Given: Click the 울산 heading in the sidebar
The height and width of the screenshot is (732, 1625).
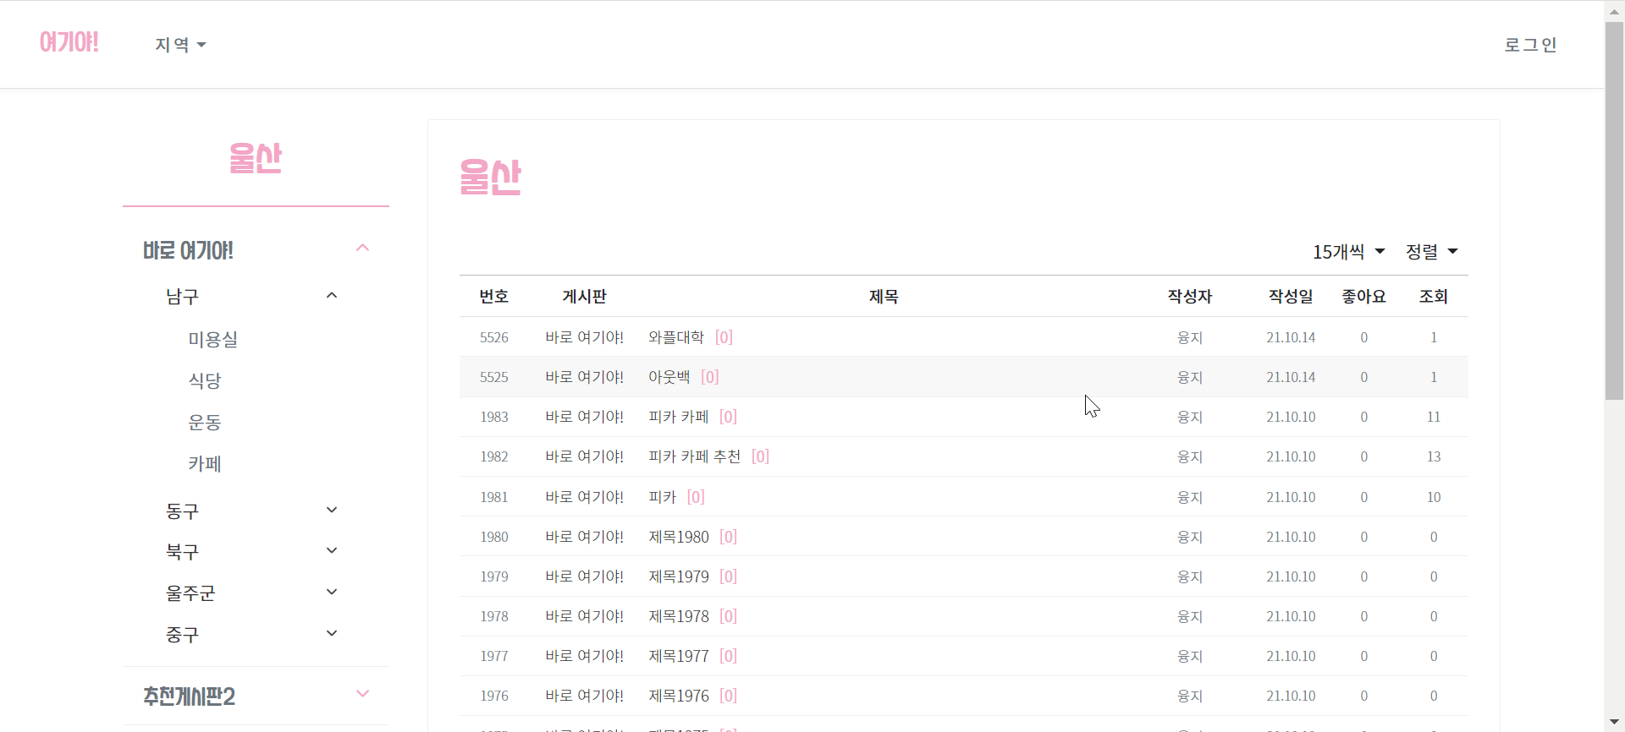Looking at the screenshot, I should click(256, 158).
